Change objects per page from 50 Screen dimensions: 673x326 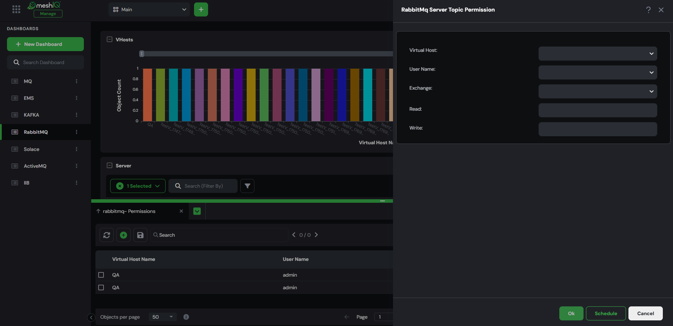click(162, 317)
